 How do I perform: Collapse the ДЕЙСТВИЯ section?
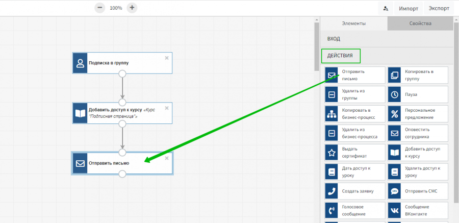pyautogui.click(x=340, y=56)
